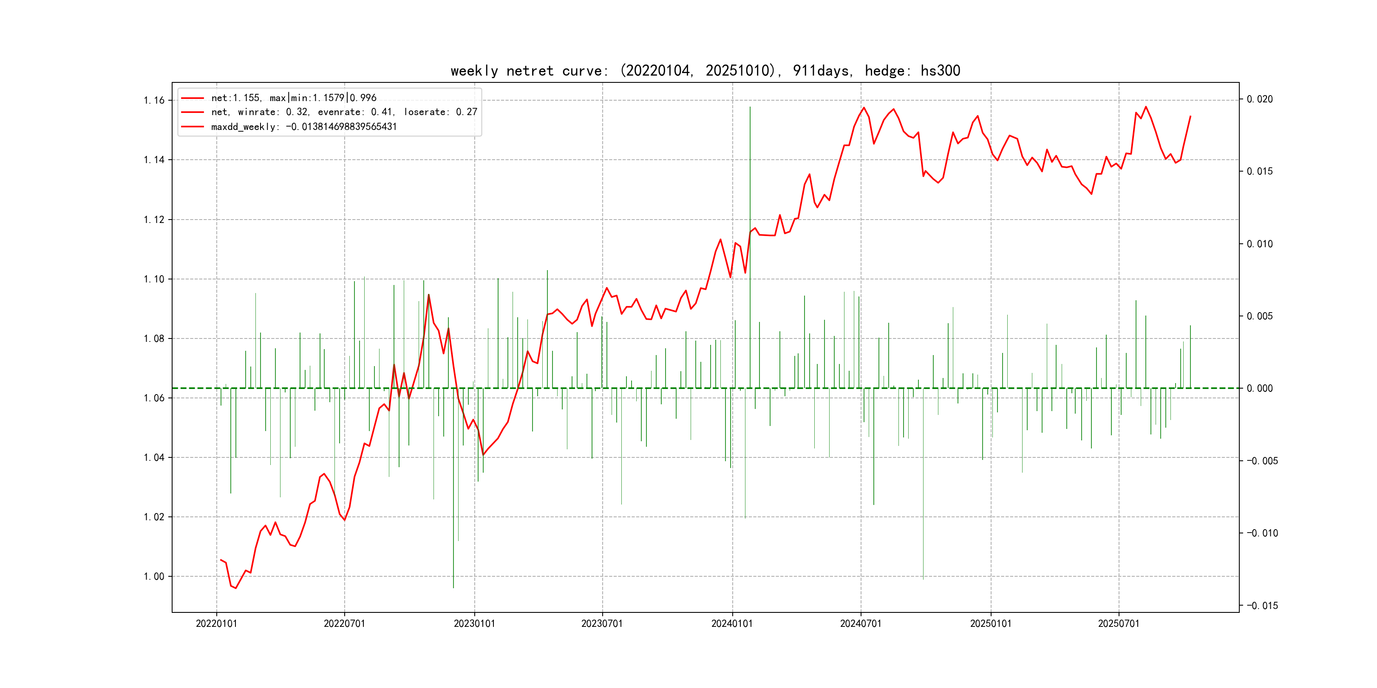
Task: Click the 20240101 x-axis tick label
Action: coord(732,623)
